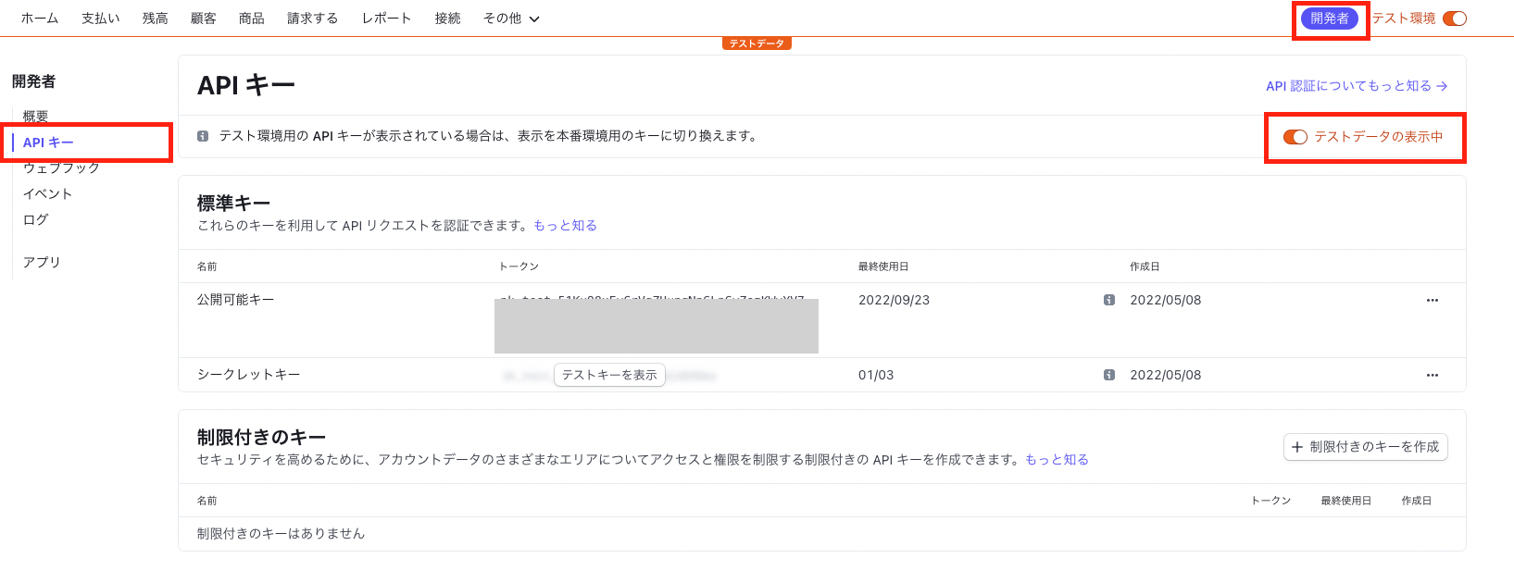Click テストキーを表示 button
The height and width of the screenshot is (583, 1514).
609,375
